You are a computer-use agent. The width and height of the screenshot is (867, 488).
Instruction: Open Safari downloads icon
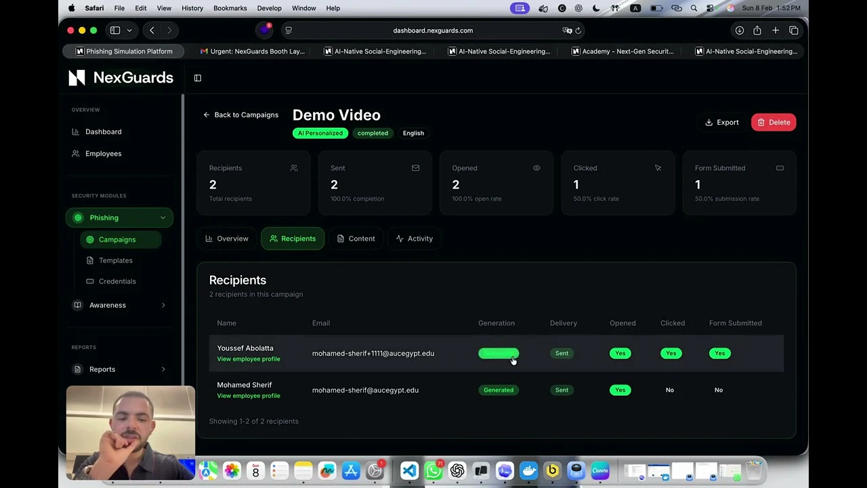tap(740, 30)
